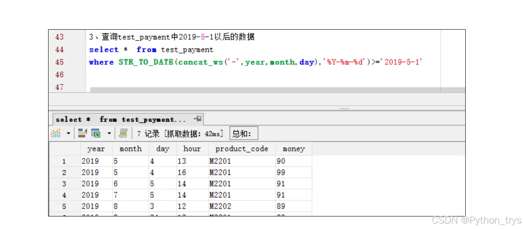The image size is (523, 229).
Task: Expand the Excel export dropdown arrow
Action: tap(109, 134)
